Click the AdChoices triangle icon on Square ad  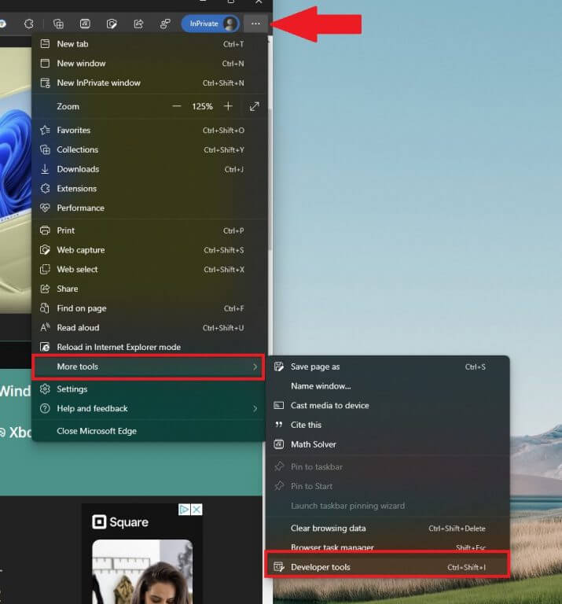(185, 510)
